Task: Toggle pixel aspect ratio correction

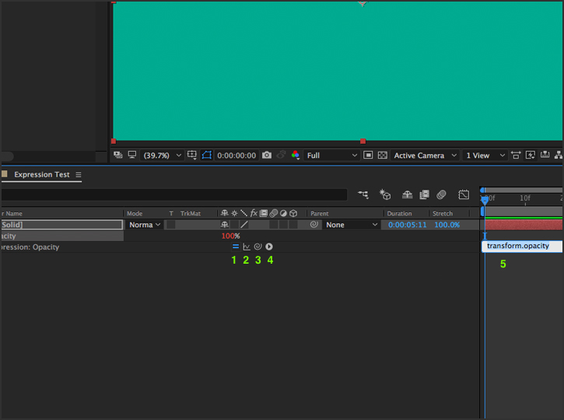Action: click(516, 155)
